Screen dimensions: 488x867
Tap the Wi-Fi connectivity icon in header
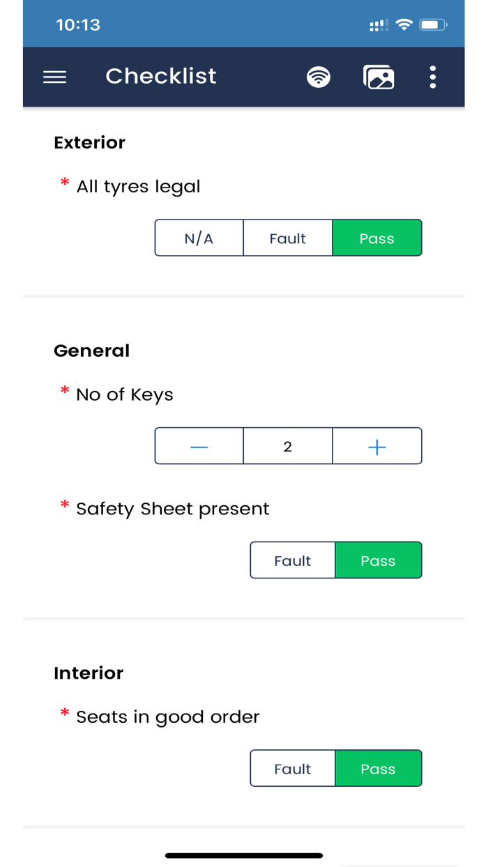(319, 77)
